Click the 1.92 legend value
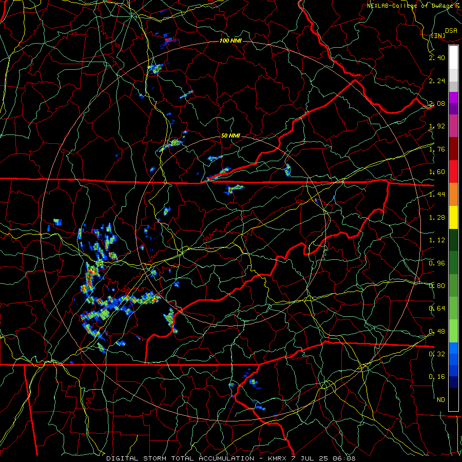Viewport: 462px width, 462px height. pos(437,126)
